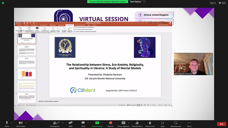Viewport: 228px width, 128px height.
Task: Open the Participants panel
Action: (54, 123)
